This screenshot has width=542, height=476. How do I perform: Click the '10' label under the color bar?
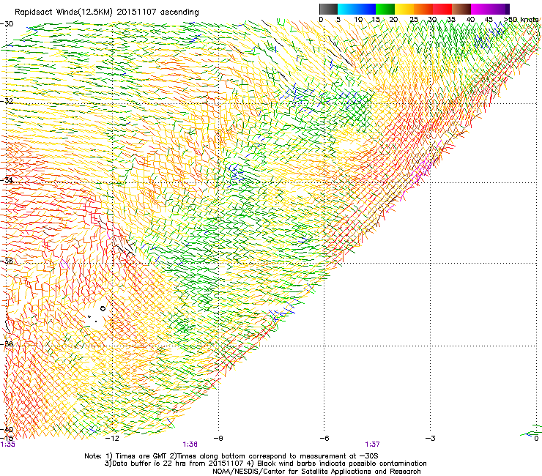358,20
